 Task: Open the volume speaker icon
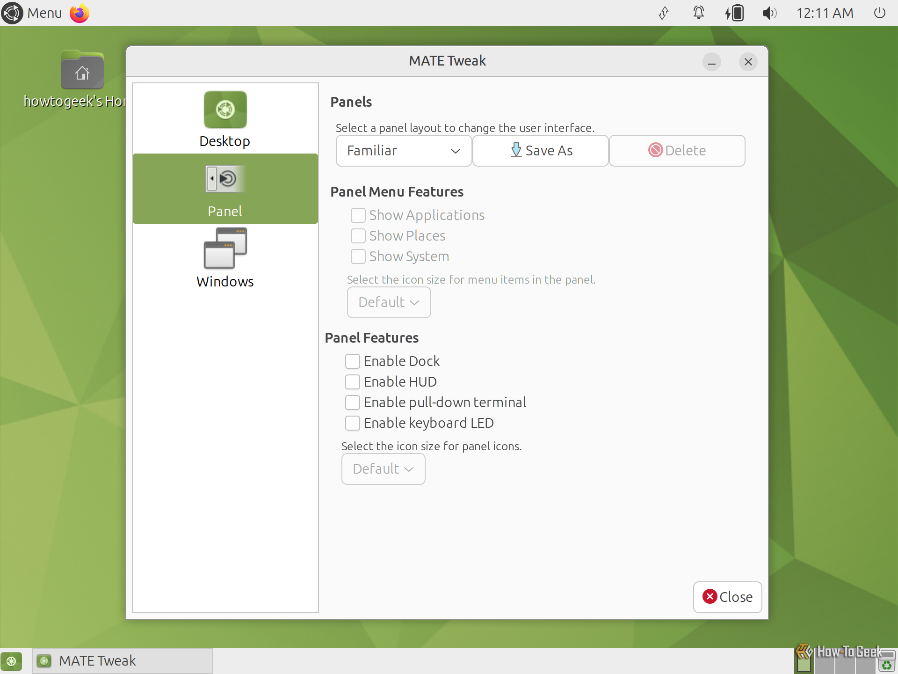[x=769, y=13]
